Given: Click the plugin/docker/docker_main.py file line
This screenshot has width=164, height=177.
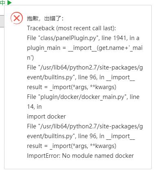Looking at the screenshot, I should [x=83, y=97].
